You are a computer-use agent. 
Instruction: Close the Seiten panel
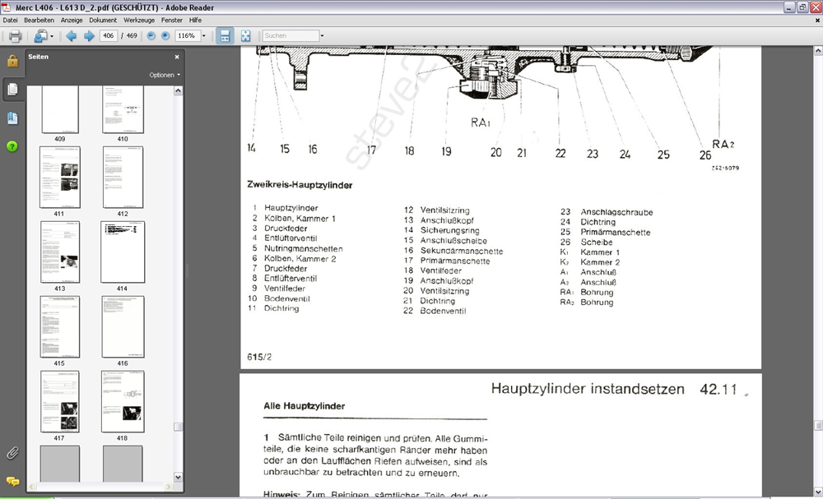[x=177, y=58]
